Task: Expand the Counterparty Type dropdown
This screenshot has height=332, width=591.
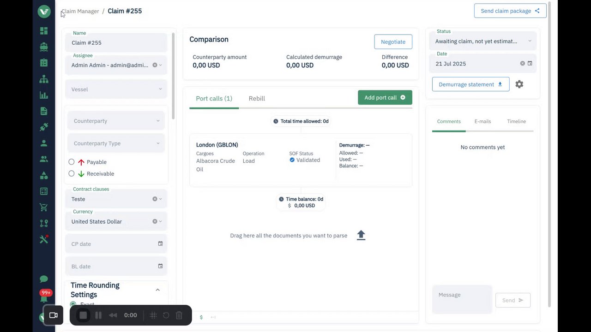Action: tap(116, 143)
